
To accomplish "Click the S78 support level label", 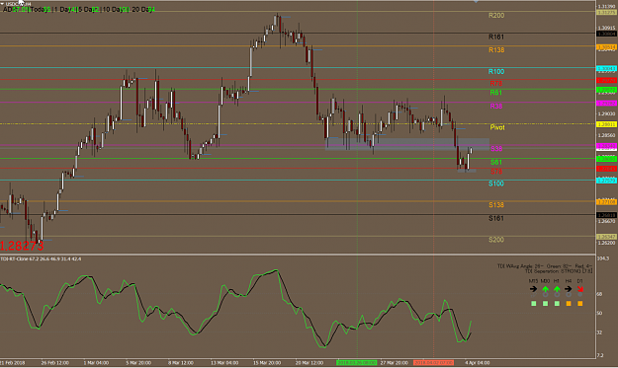I will 496,172.
